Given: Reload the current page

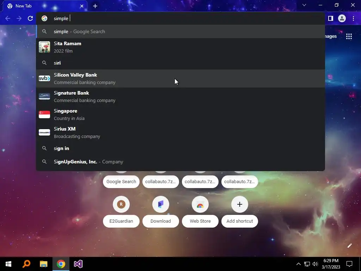Looking at the screenshot, I should [x=30, y=18].
